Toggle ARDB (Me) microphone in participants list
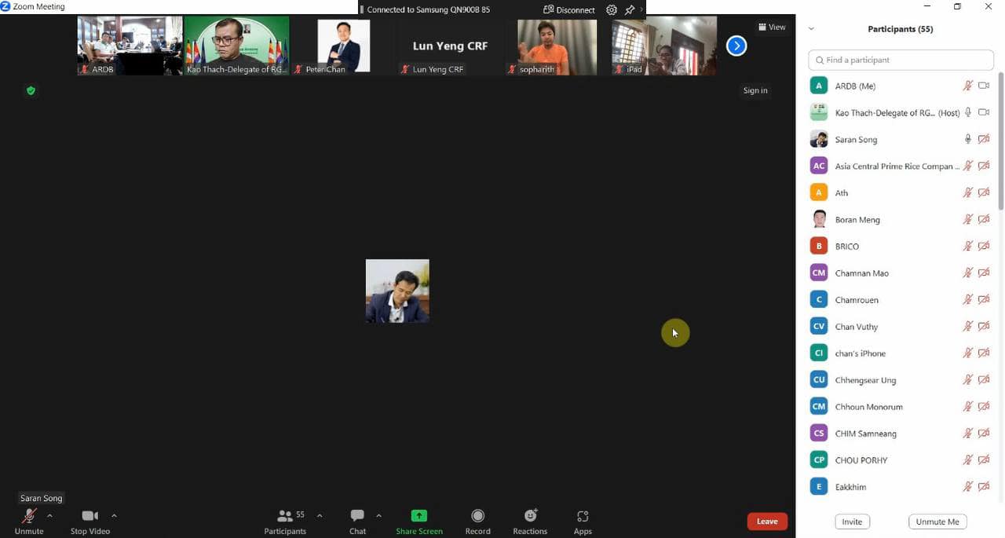The width and height of the screenshot is (1005, 538). [x=968, y=86]
